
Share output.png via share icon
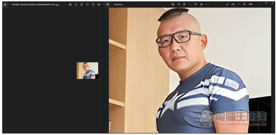pyautogui.click(x=201, y=4)
